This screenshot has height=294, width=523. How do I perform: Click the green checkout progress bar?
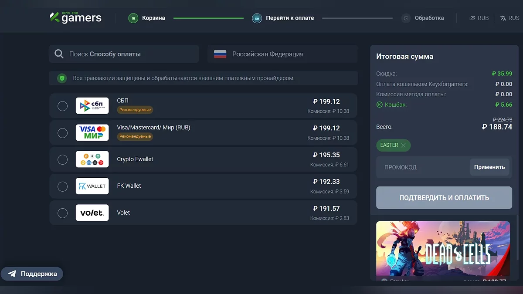click(208, 18)
